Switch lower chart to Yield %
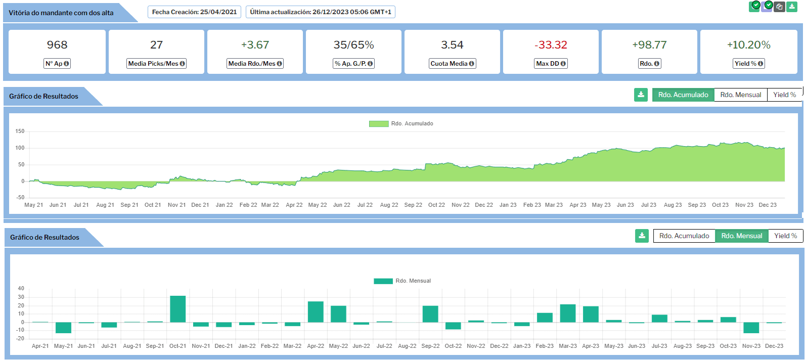This screenshot has width=806, height=360. [x=785, y=236]
